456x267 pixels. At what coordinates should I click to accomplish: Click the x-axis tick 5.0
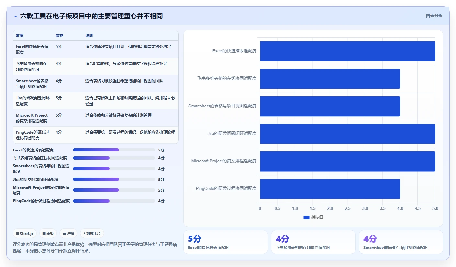(435, 209)
